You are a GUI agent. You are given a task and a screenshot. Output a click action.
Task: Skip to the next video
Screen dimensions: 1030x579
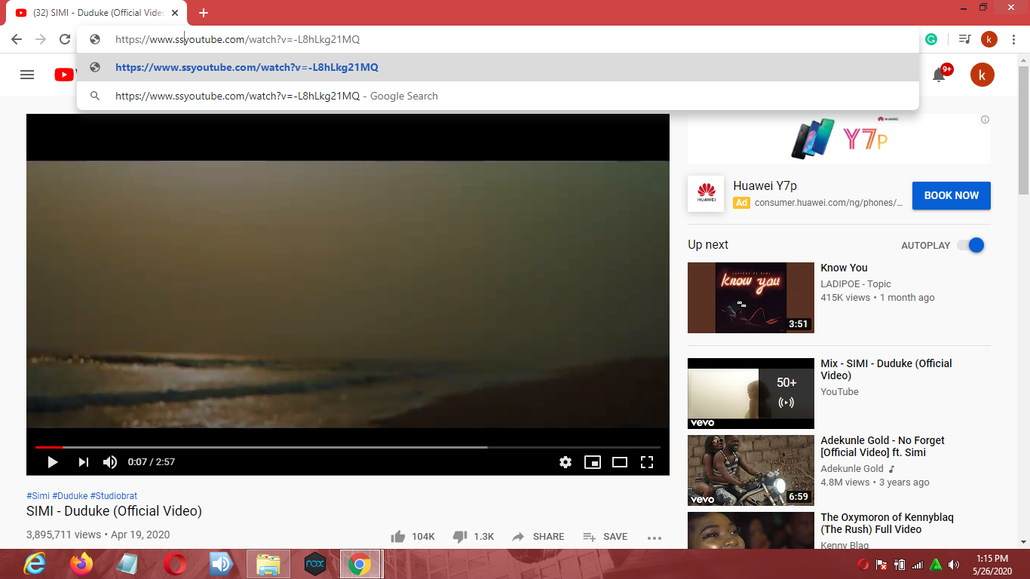(84, 462)
